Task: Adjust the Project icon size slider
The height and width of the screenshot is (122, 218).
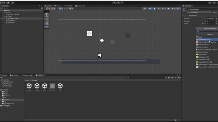Action: tap(175, 120)
